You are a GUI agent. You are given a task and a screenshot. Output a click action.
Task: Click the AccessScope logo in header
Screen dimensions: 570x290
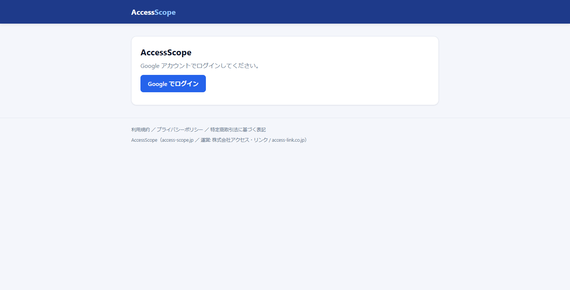pyautogui.click(x=153, y=12)
